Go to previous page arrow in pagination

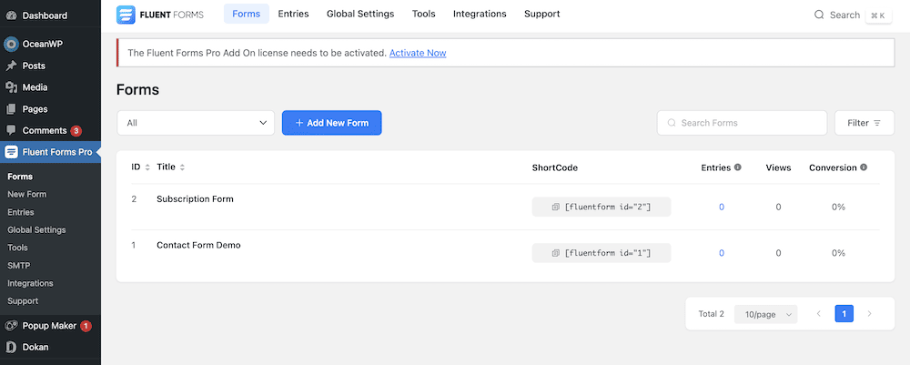pos(819,314)
